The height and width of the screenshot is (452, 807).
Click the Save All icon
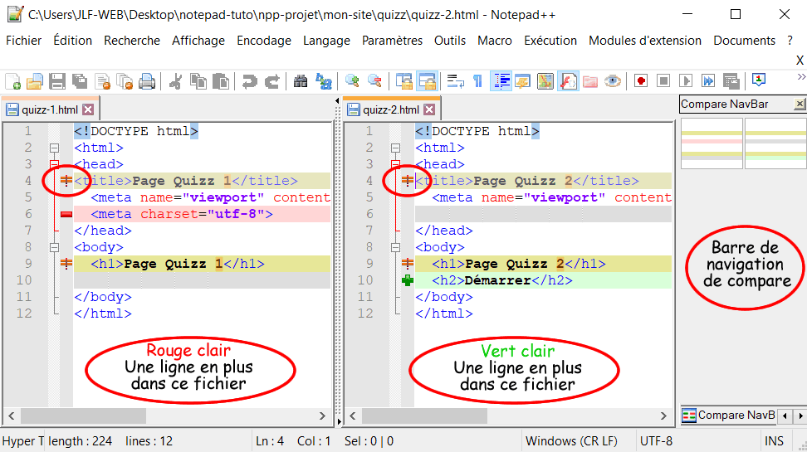point(79,81)
